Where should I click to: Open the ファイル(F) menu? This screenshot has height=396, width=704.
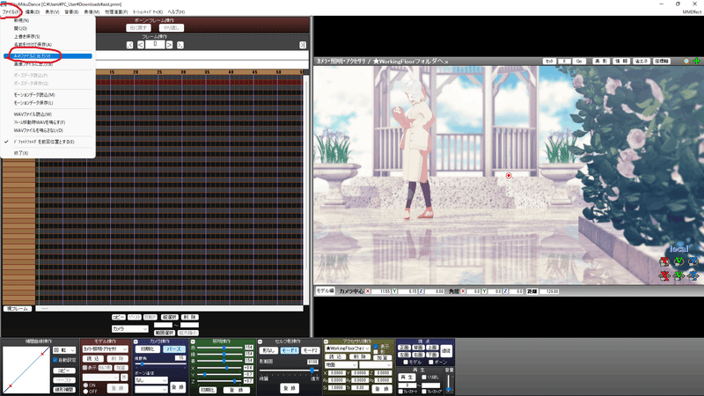[11, 11]
